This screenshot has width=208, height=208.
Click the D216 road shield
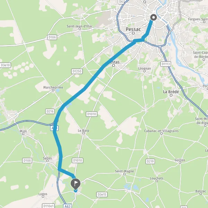coord(50,111)
